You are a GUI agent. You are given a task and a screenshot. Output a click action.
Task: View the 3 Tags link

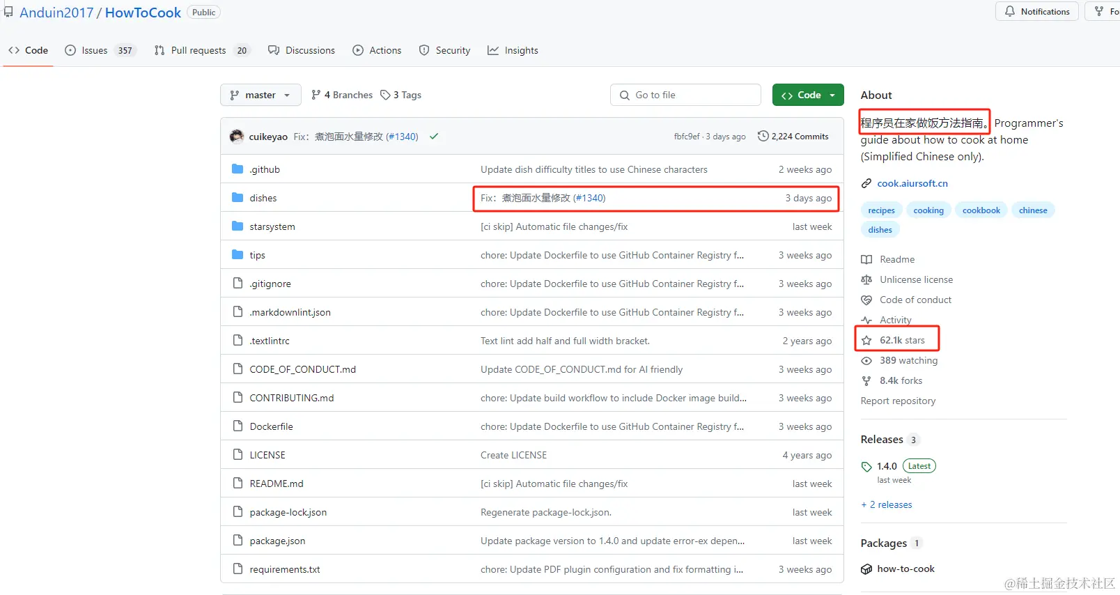point(401,95)
